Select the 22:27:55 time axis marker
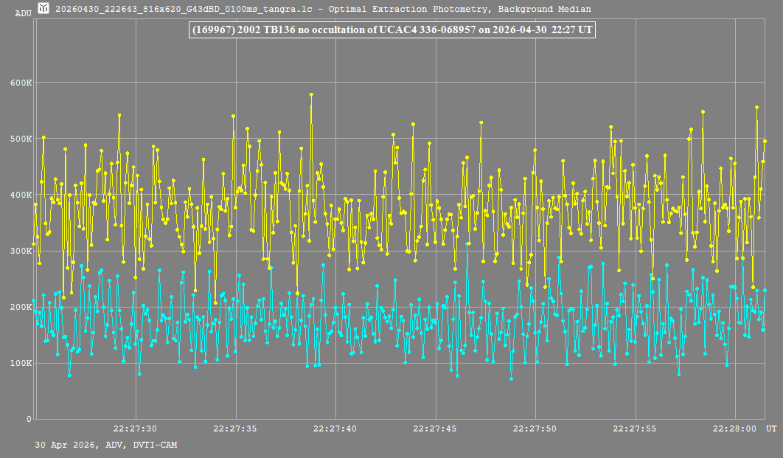This screenshot has width=783, height=458. pyautogui.click(x=634, y=428)
